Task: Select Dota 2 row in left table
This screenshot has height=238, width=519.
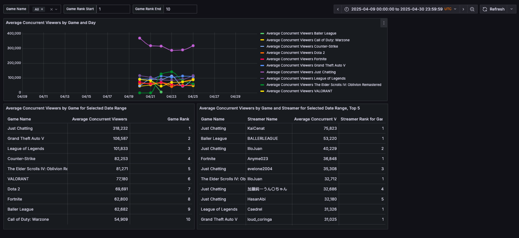Action: [99, 189]
